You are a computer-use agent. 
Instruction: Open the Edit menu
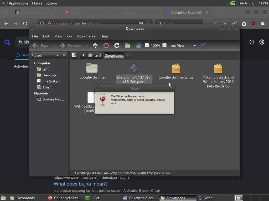(x=46, y=36)
